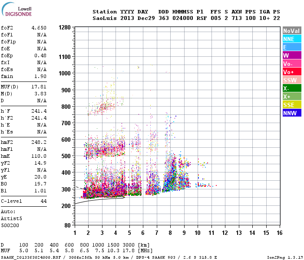Image resolution: width=304 pixels, height=260 pixels.
Task: Click the hmE value 110.0
Action: pyautogui.click(x=39, y=156)
